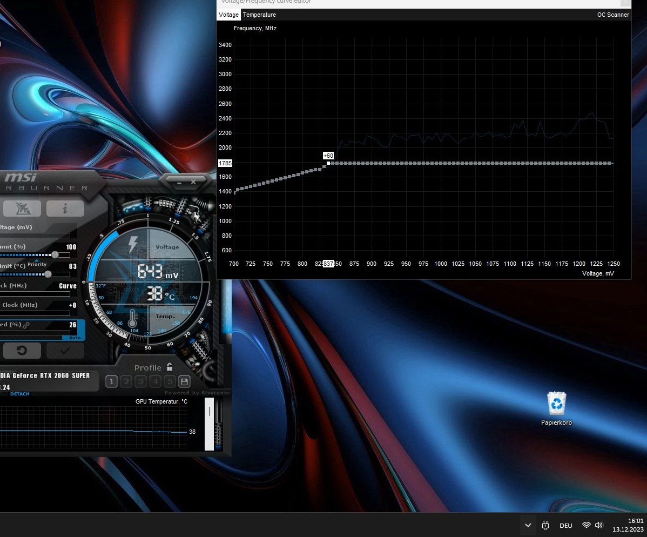This screenshot has height=537, width=647.
Task: Apply settings with the checkmark button
Action: coord(65,351)
